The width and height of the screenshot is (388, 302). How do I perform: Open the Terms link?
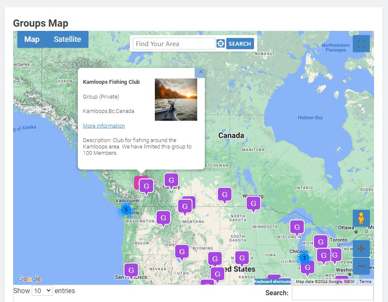tap(365, 281)
